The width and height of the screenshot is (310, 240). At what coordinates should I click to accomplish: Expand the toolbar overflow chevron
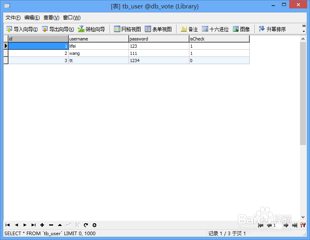[304, 26]
